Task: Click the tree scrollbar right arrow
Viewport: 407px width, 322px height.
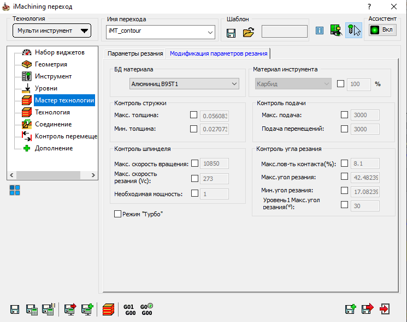Action: [x=93, y=175]
